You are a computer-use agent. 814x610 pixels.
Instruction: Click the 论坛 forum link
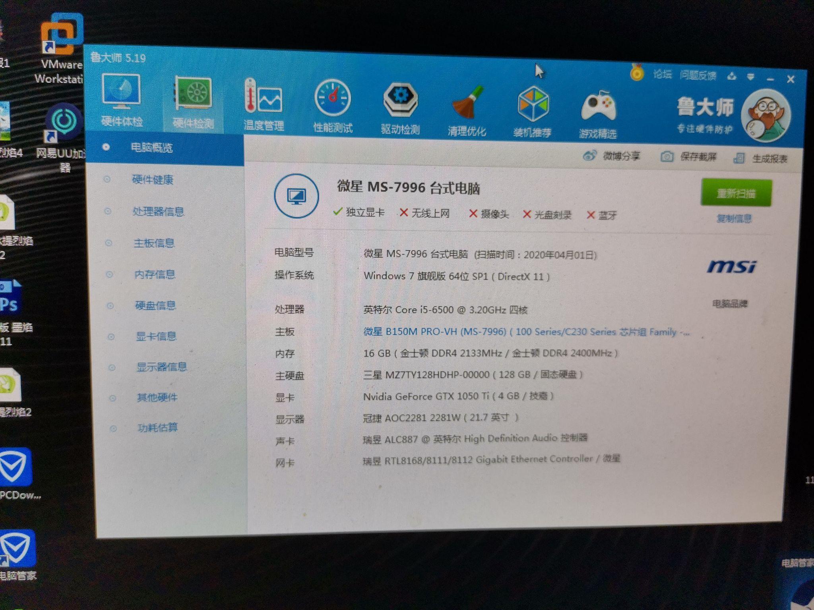click(663, 74)
